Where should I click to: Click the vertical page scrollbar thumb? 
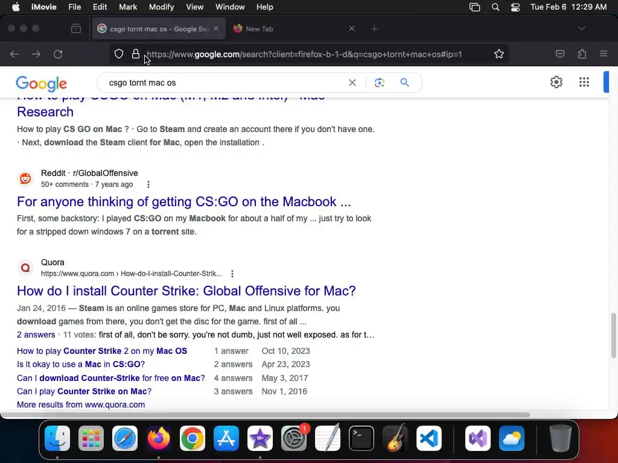pyautogui.click(x=613, y=335)
